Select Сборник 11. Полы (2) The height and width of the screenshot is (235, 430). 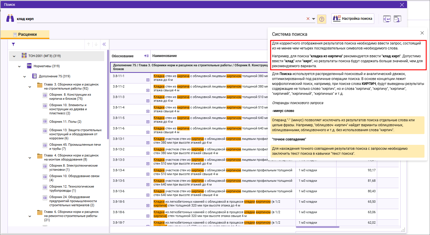click(65, 122)
